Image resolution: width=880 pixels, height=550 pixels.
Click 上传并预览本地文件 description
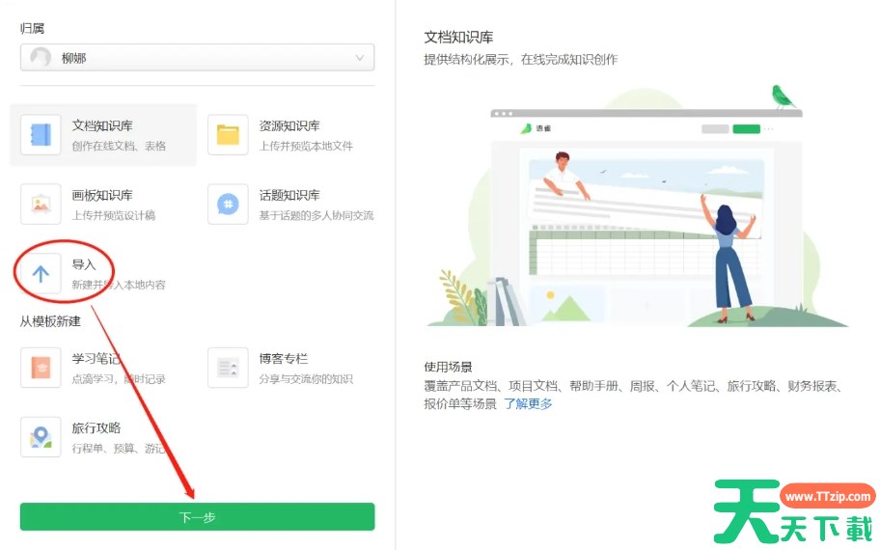pos(306,146)
